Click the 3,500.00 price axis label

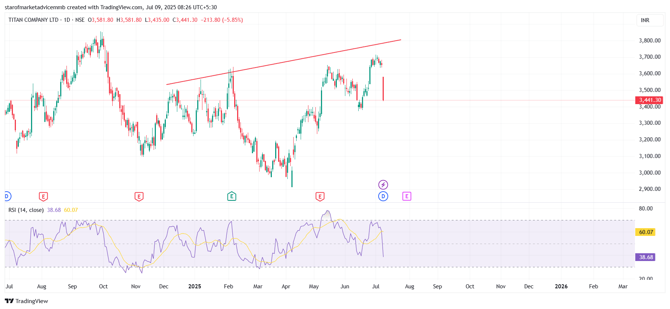650,90
